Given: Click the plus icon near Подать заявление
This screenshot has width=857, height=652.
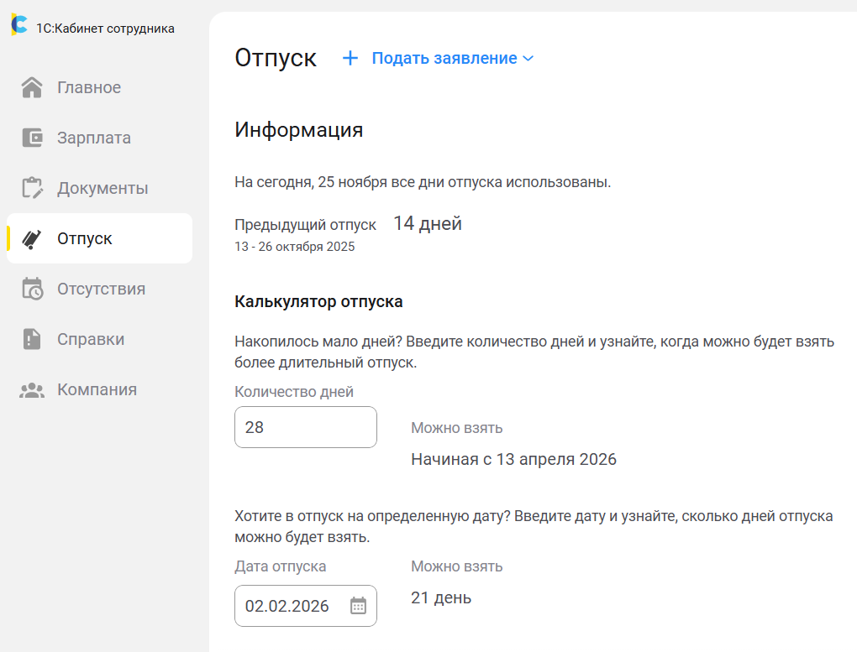Looking at the screenshot, I should [x=350, y=58].
